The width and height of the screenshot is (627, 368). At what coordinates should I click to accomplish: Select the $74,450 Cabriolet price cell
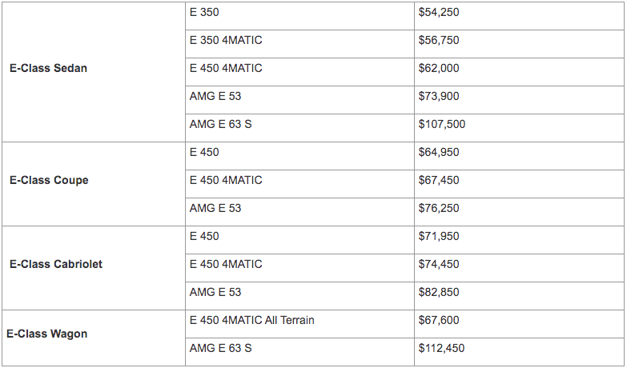519,268
